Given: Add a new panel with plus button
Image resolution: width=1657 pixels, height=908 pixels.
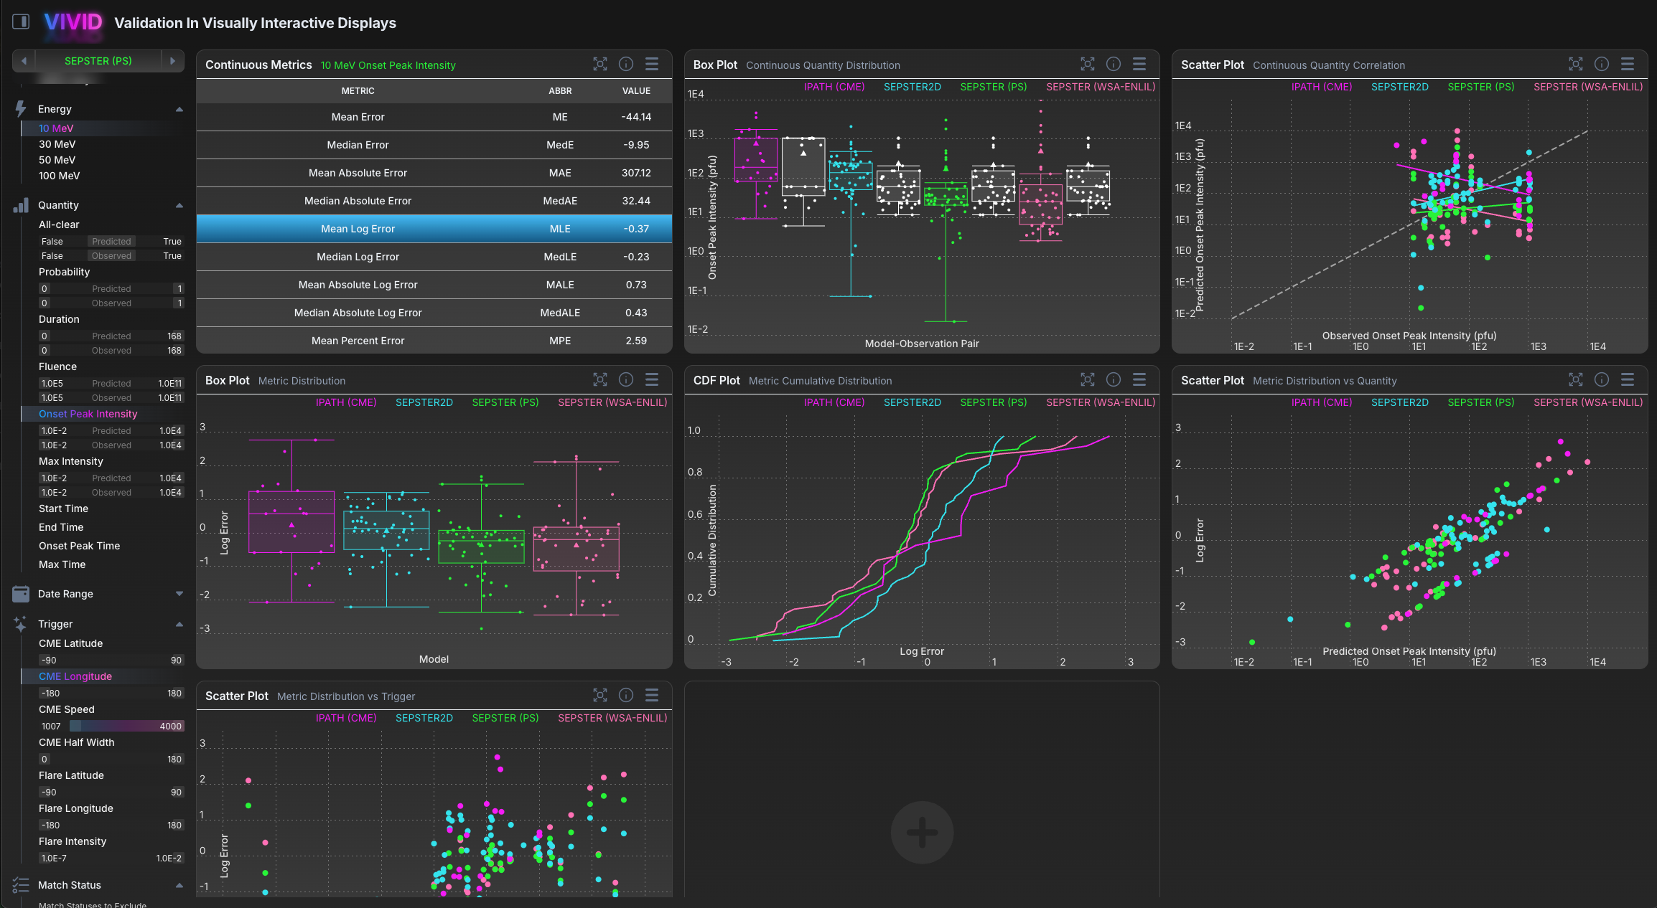Looking at the screenshot, I should [922, 832].
